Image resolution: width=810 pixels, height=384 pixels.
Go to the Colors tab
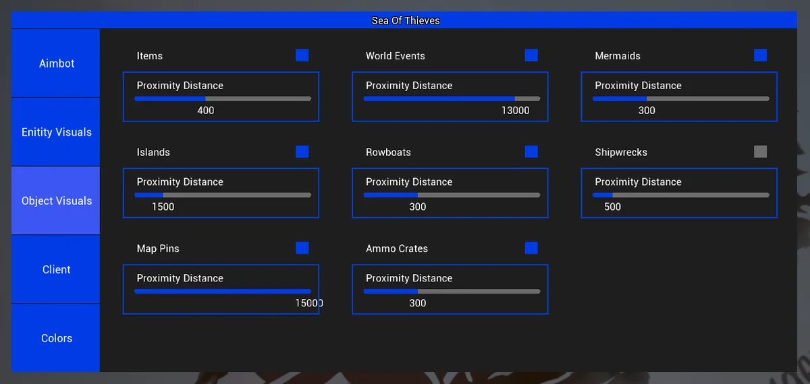tap(56, 338)
